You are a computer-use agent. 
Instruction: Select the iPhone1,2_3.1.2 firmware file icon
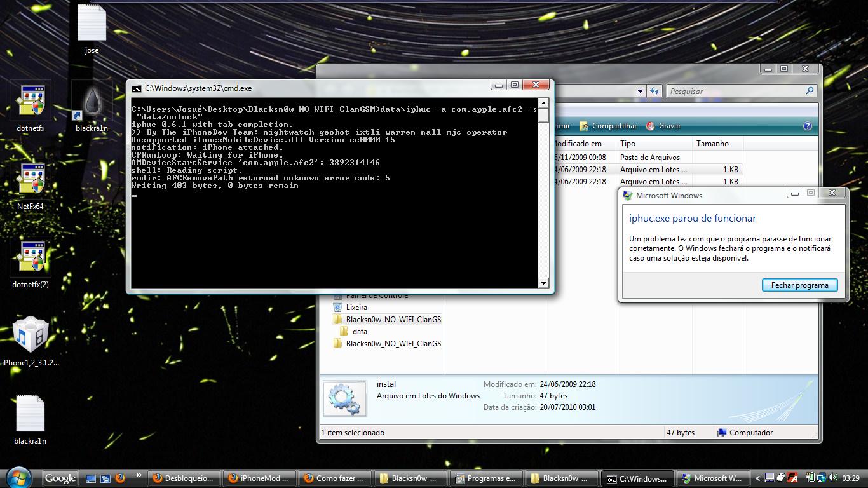pyautogui.click(x=31, y=341)
